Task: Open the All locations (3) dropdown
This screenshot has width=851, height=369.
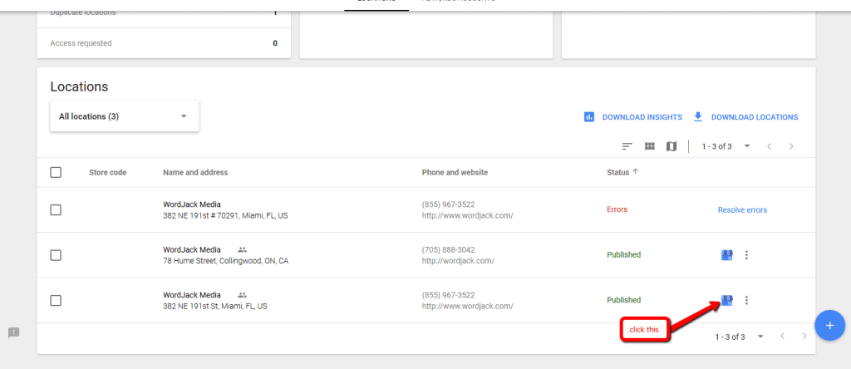Action: pyautogui.click(x=125, y=116)
